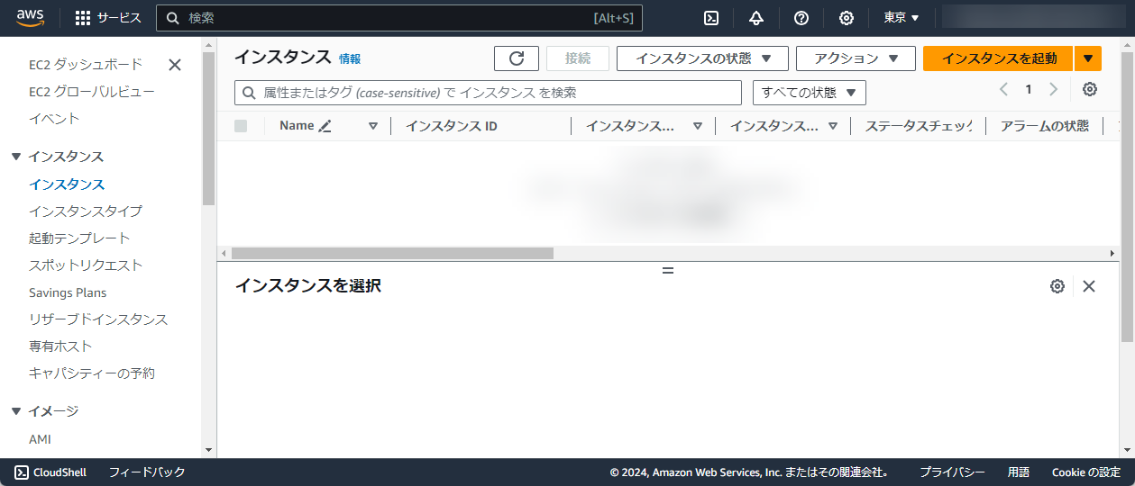Open スポットリクエスト in the sidebar

click(86, 265)
